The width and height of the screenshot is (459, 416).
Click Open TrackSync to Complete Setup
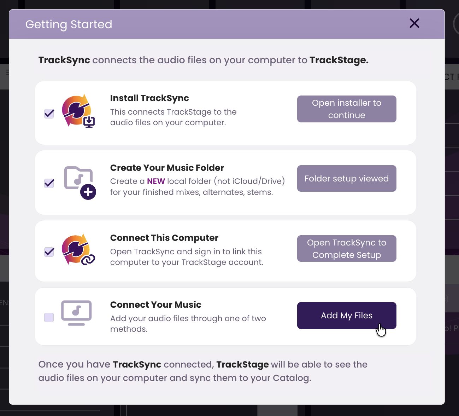[347, 248]
